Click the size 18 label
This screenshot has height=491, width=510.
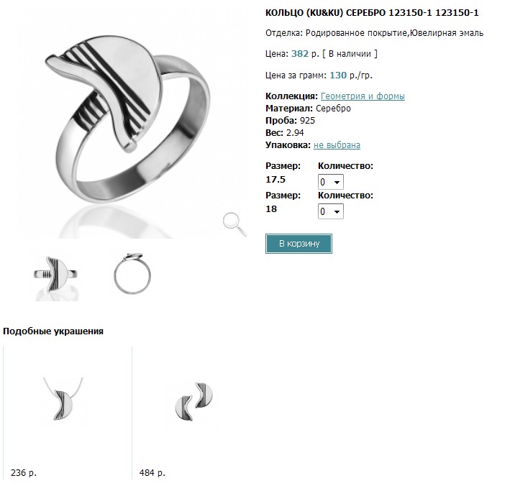[271, 209]
